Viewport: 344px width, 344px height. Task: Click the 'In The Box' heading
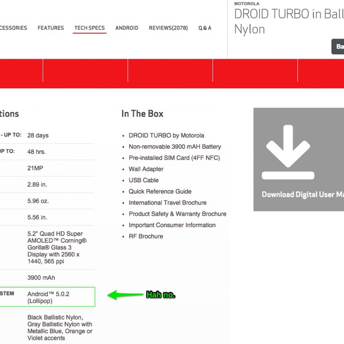(142, 114)
